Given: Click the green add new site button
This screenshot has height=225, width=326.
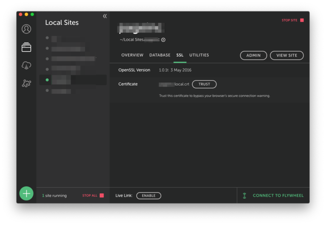Looking at the screenshot, I should click(26, 193).
